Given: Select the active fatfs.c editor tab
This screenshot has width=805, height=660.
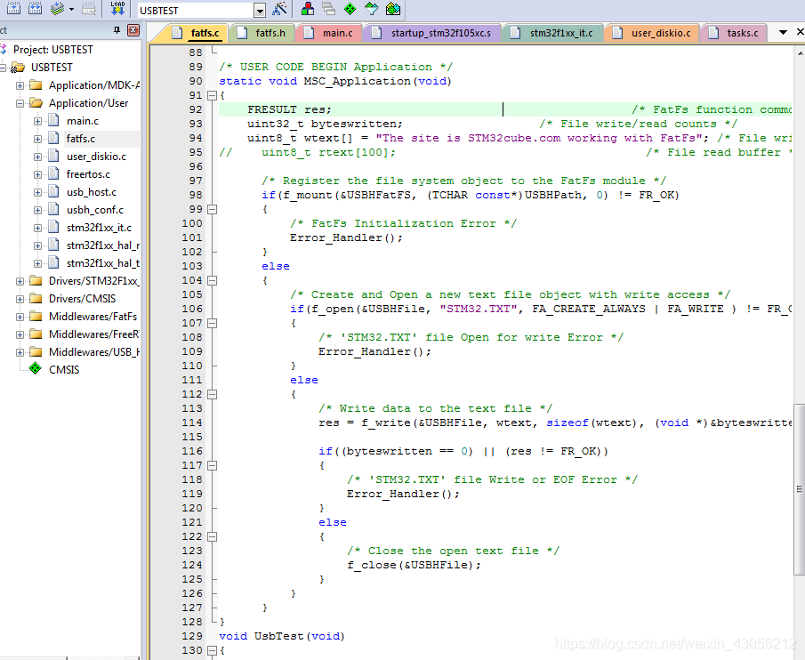Looking at the screenshot, I should (196, 33).
